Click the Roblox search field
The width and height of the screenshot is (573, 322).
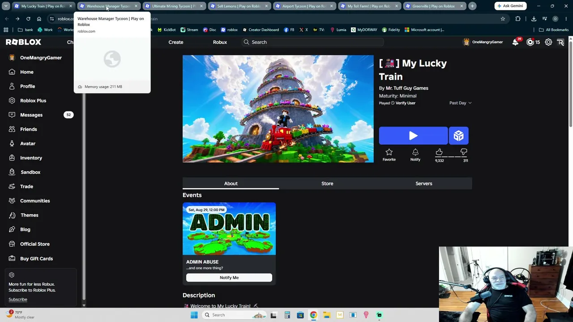coord(312,42)
